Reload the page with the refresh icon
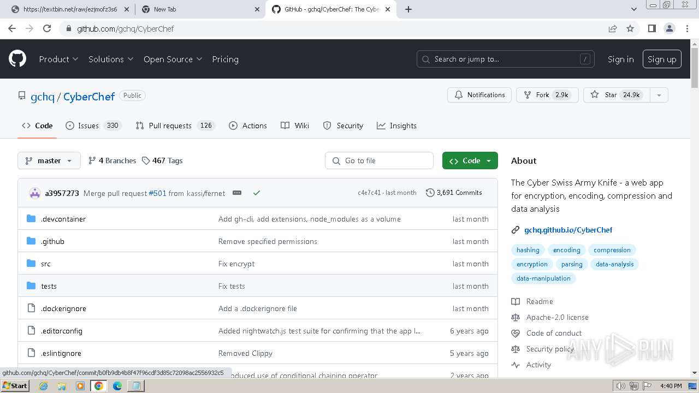 47,28
